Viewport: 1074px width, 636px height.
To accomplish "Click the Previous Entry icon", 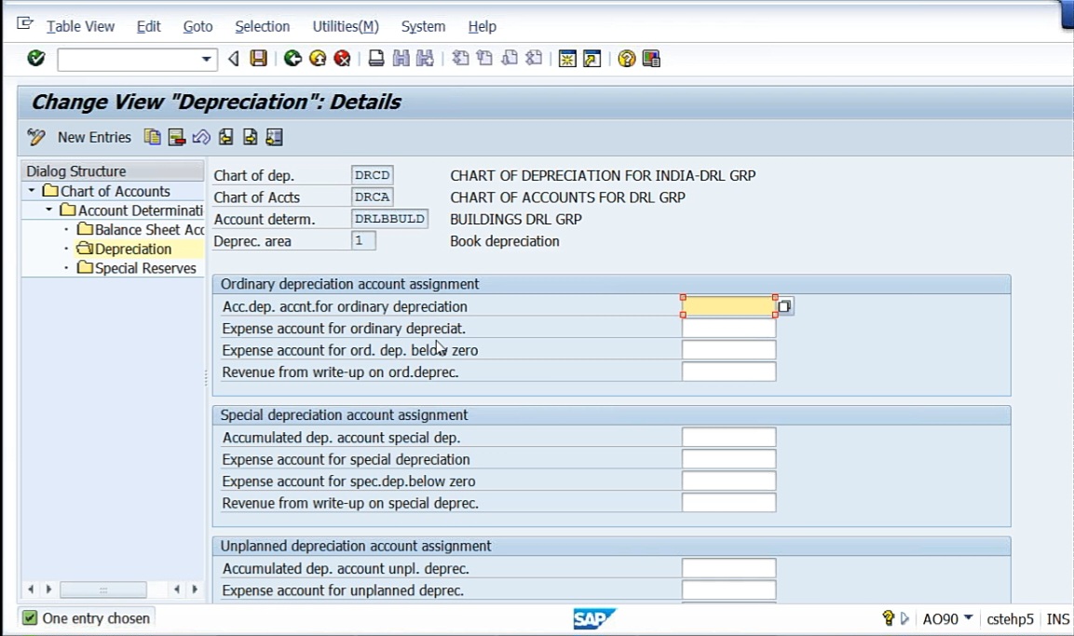I will pos(225,137).
